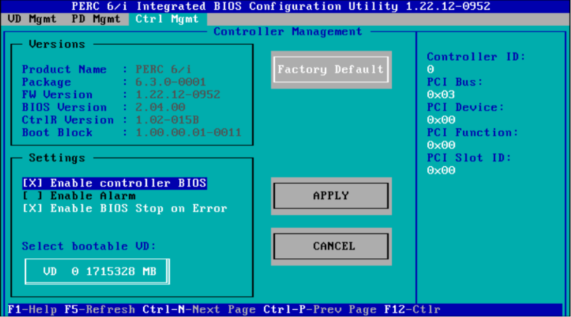Click the Versions section heading
Viewport: 571px width, 317px height.
coord(57,44)
